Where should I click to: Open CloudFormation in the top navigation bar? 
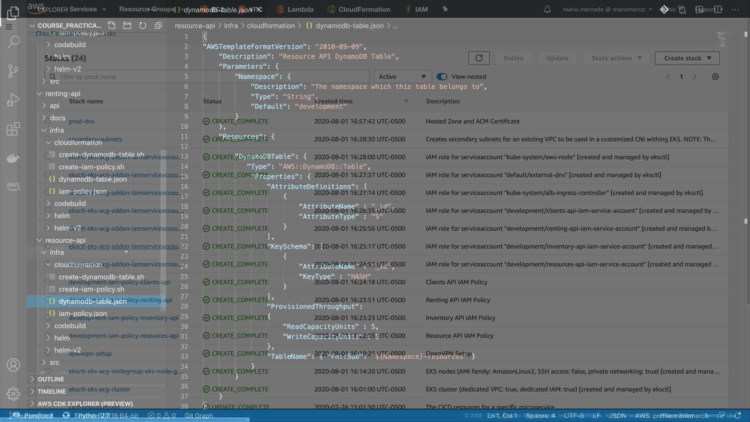coord(364,9)
